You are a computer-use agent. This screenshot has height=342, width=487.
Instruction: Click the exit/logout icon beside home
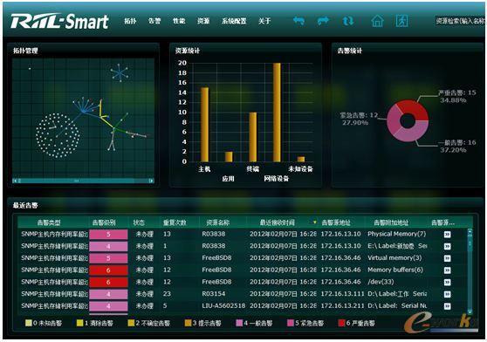pos(401,21)
